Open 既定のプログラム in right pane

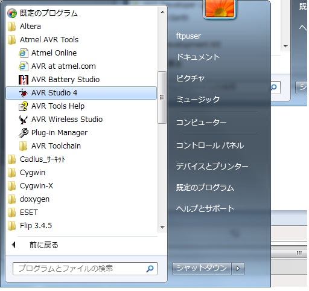[205, 188]
